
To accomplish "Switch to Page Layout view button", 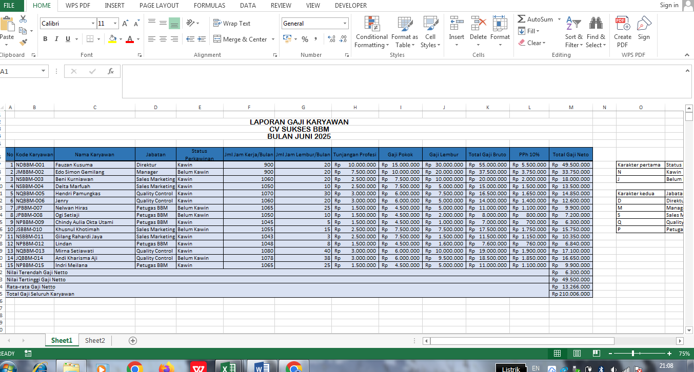I will pyautogui.click(x=577, y=354).
